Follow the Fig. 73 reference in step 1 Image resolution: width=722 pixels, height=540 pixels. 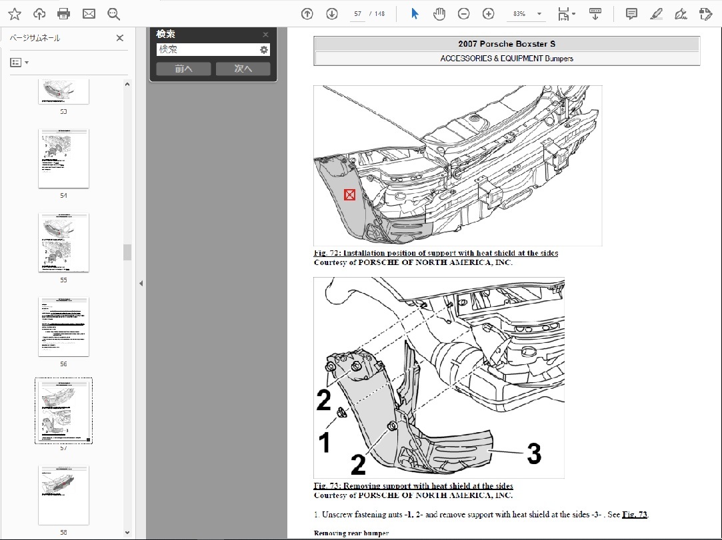click(635, 515)
